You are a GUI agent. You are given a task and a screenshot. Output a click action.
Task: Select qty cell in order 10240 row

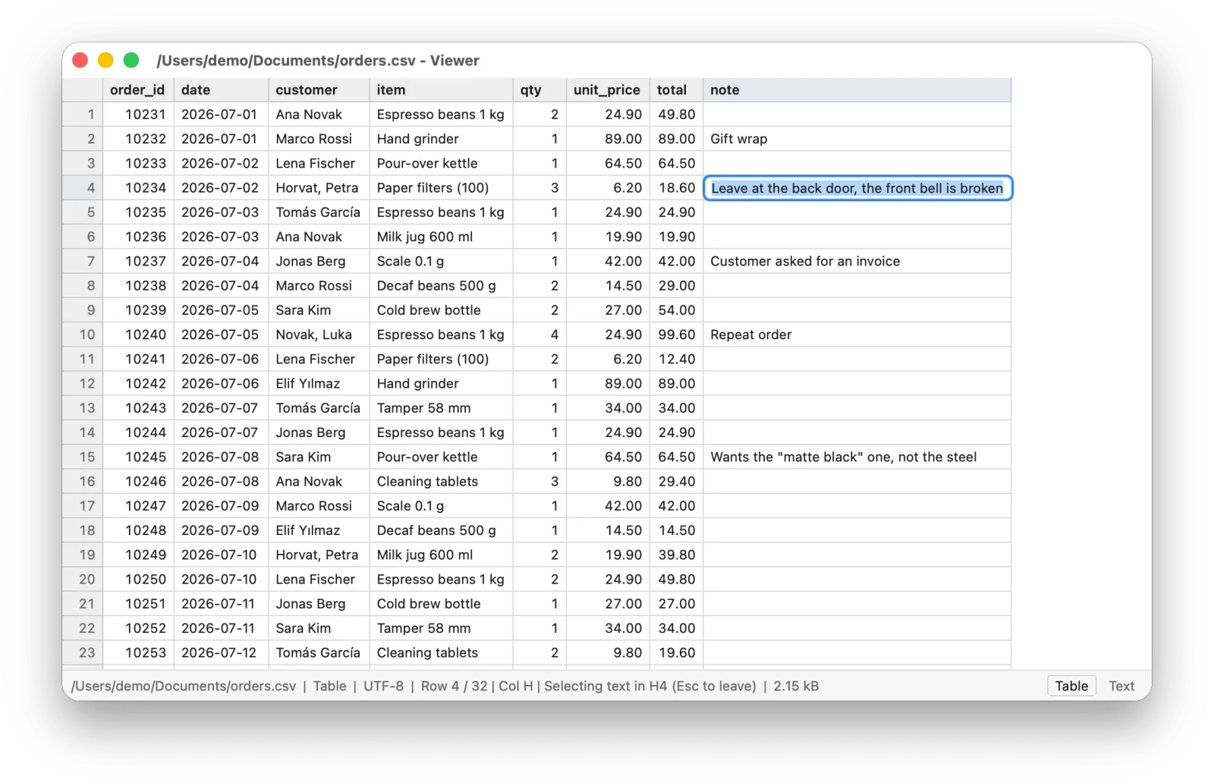pos(539,335)
